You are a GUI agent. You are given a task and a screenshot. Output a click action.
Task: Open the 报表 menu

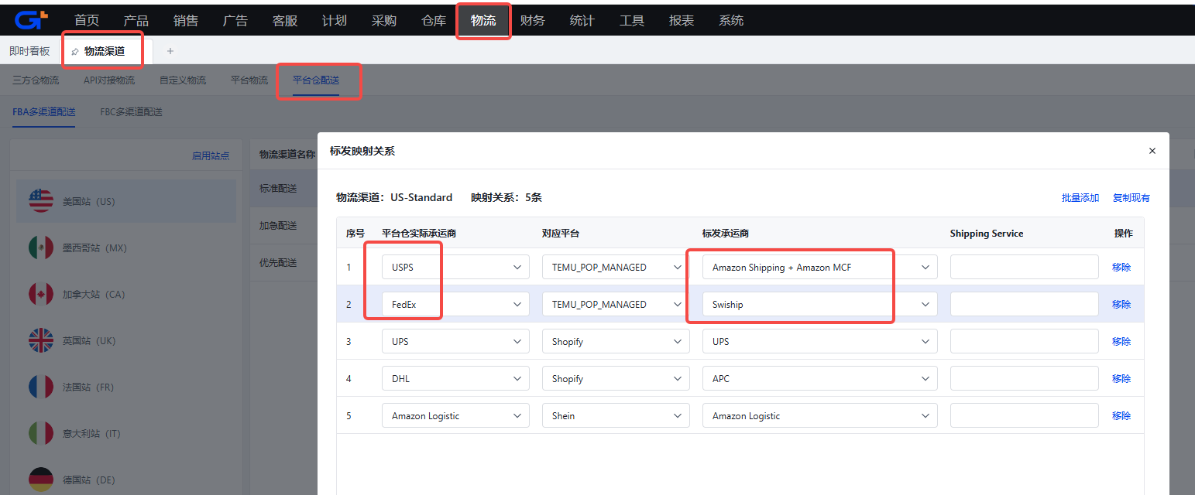coord(682,21)
